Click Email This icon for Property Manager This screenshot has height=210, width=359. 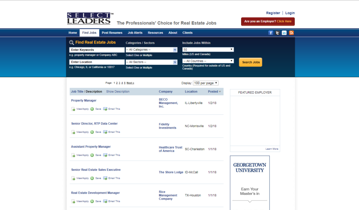[x=105, y=109]
